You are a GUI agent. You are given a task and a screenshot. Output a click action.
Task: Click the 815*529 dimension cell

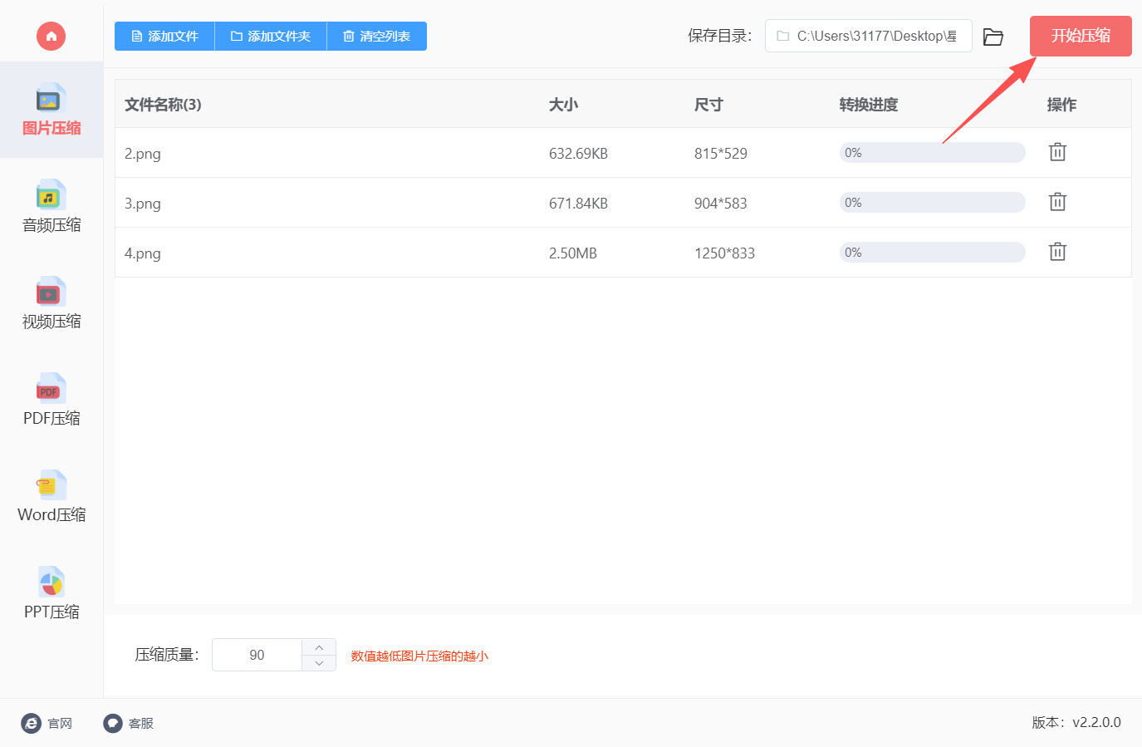point(721,154)
